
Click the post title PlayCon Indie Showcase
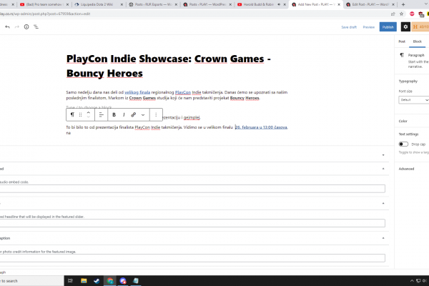pos(169,66)
